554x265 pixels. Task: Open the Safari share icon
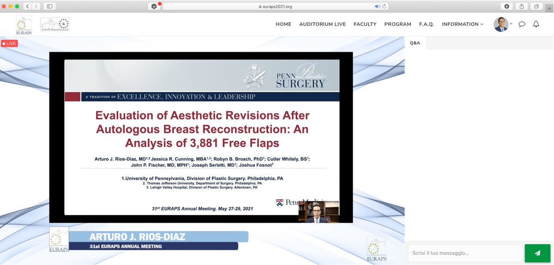[522, 6]
